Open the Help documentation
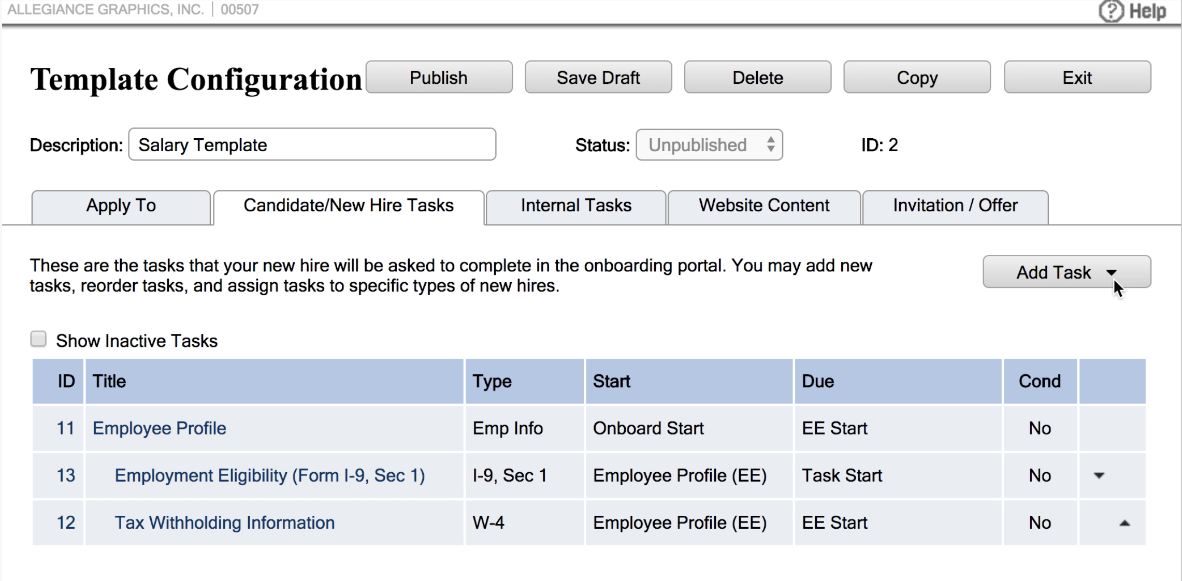Viewport: 1182px width, 581px height. (x=1134, y=10)
